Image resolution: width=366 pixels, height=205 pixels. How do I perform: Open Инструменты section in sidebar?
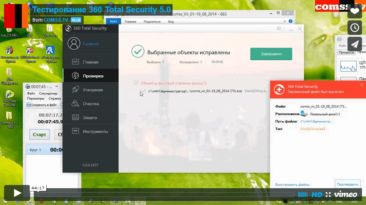pyautogui.click(x=90, y=131)
